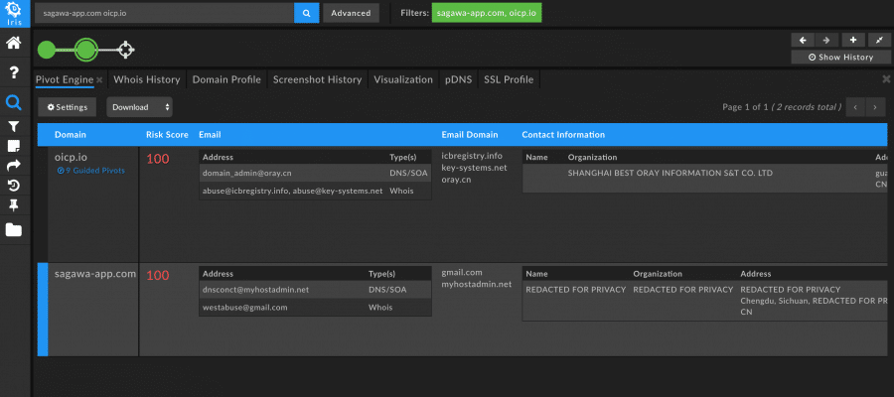This screenshot has width=894, height=397.
Task: Go to the next results page
Action: [876, 107]
